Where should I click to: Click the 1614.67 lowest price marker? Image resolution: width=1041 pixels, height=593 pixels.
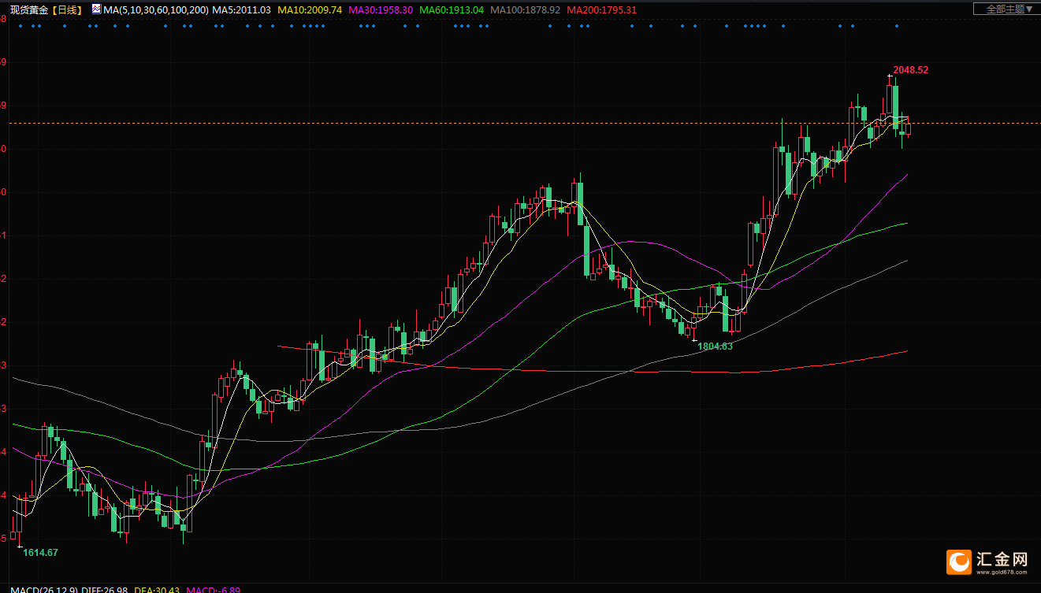click(40, 553)
